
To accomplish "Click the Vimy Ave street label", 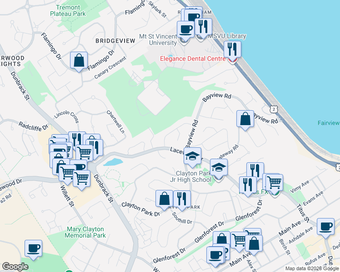I will coord(300,187).
